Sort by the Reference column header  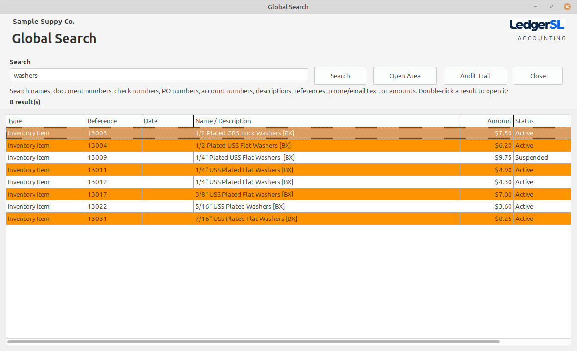pos(114,121)
